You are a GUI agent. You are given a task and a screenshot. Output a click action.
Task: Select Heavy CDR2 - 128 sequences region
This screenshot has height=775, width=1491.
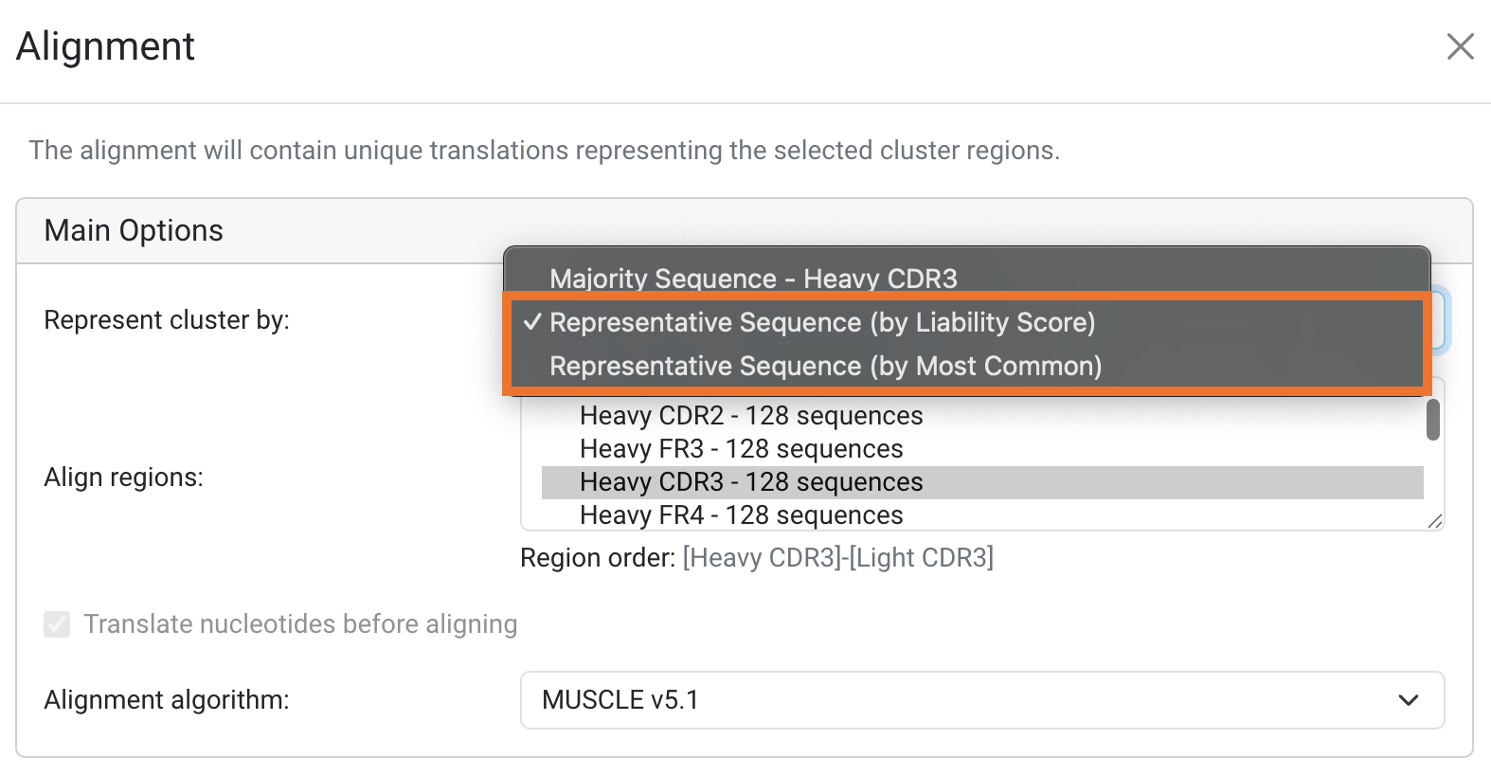(x=751, y=416)
